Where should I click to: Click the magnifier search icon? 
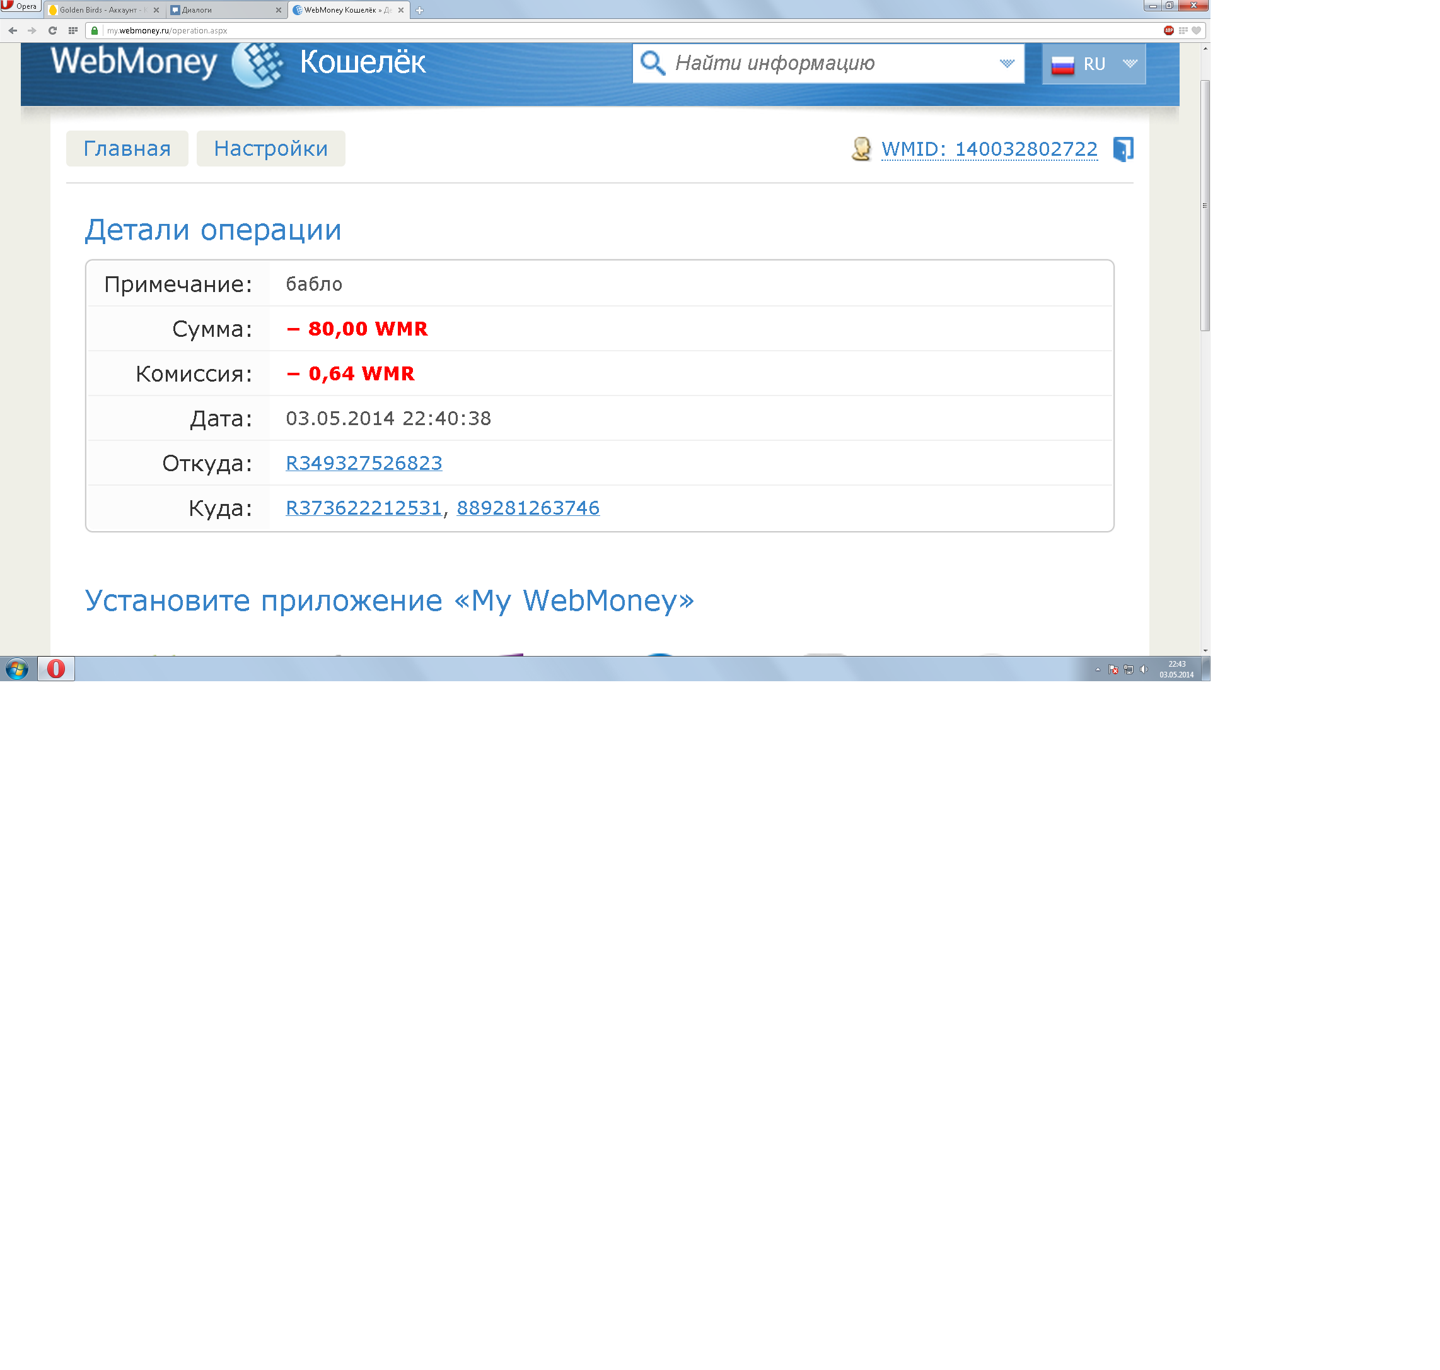point(653,64)
